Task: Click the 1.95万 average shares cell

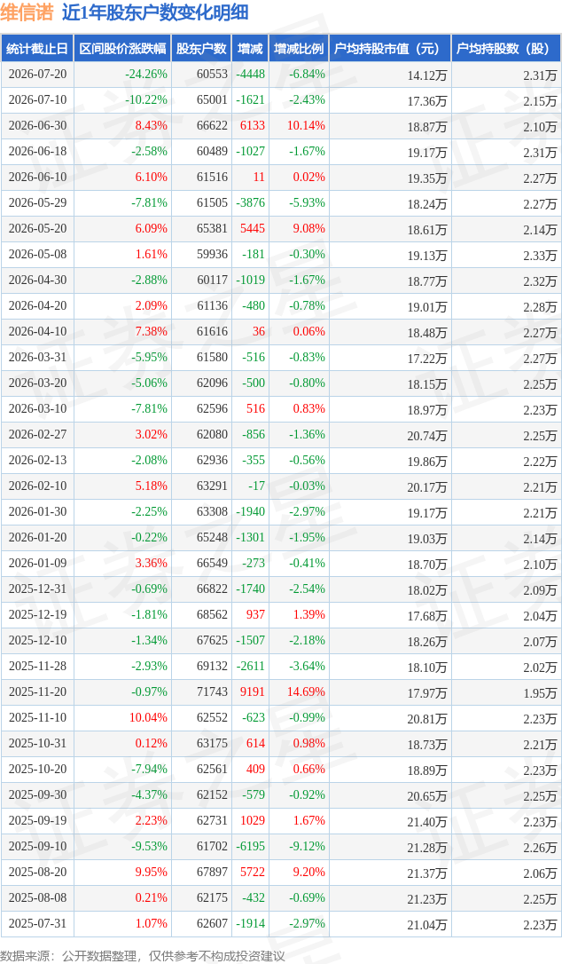Action: [540, 693]
